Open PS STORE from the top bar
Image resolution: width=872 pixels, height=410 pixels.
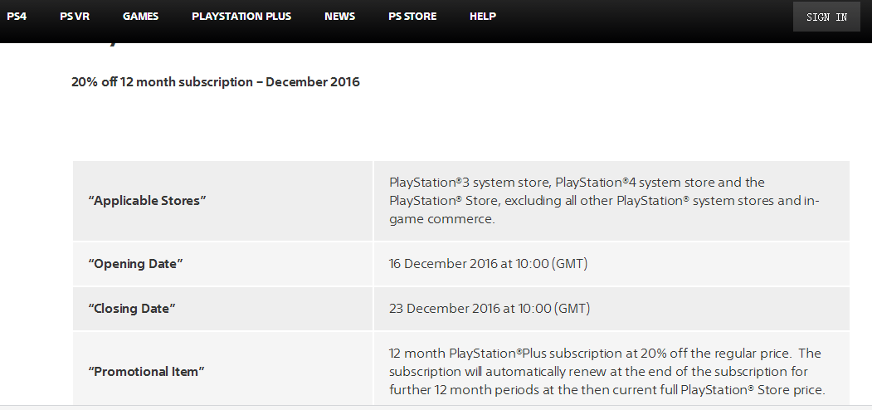point(412,17)
